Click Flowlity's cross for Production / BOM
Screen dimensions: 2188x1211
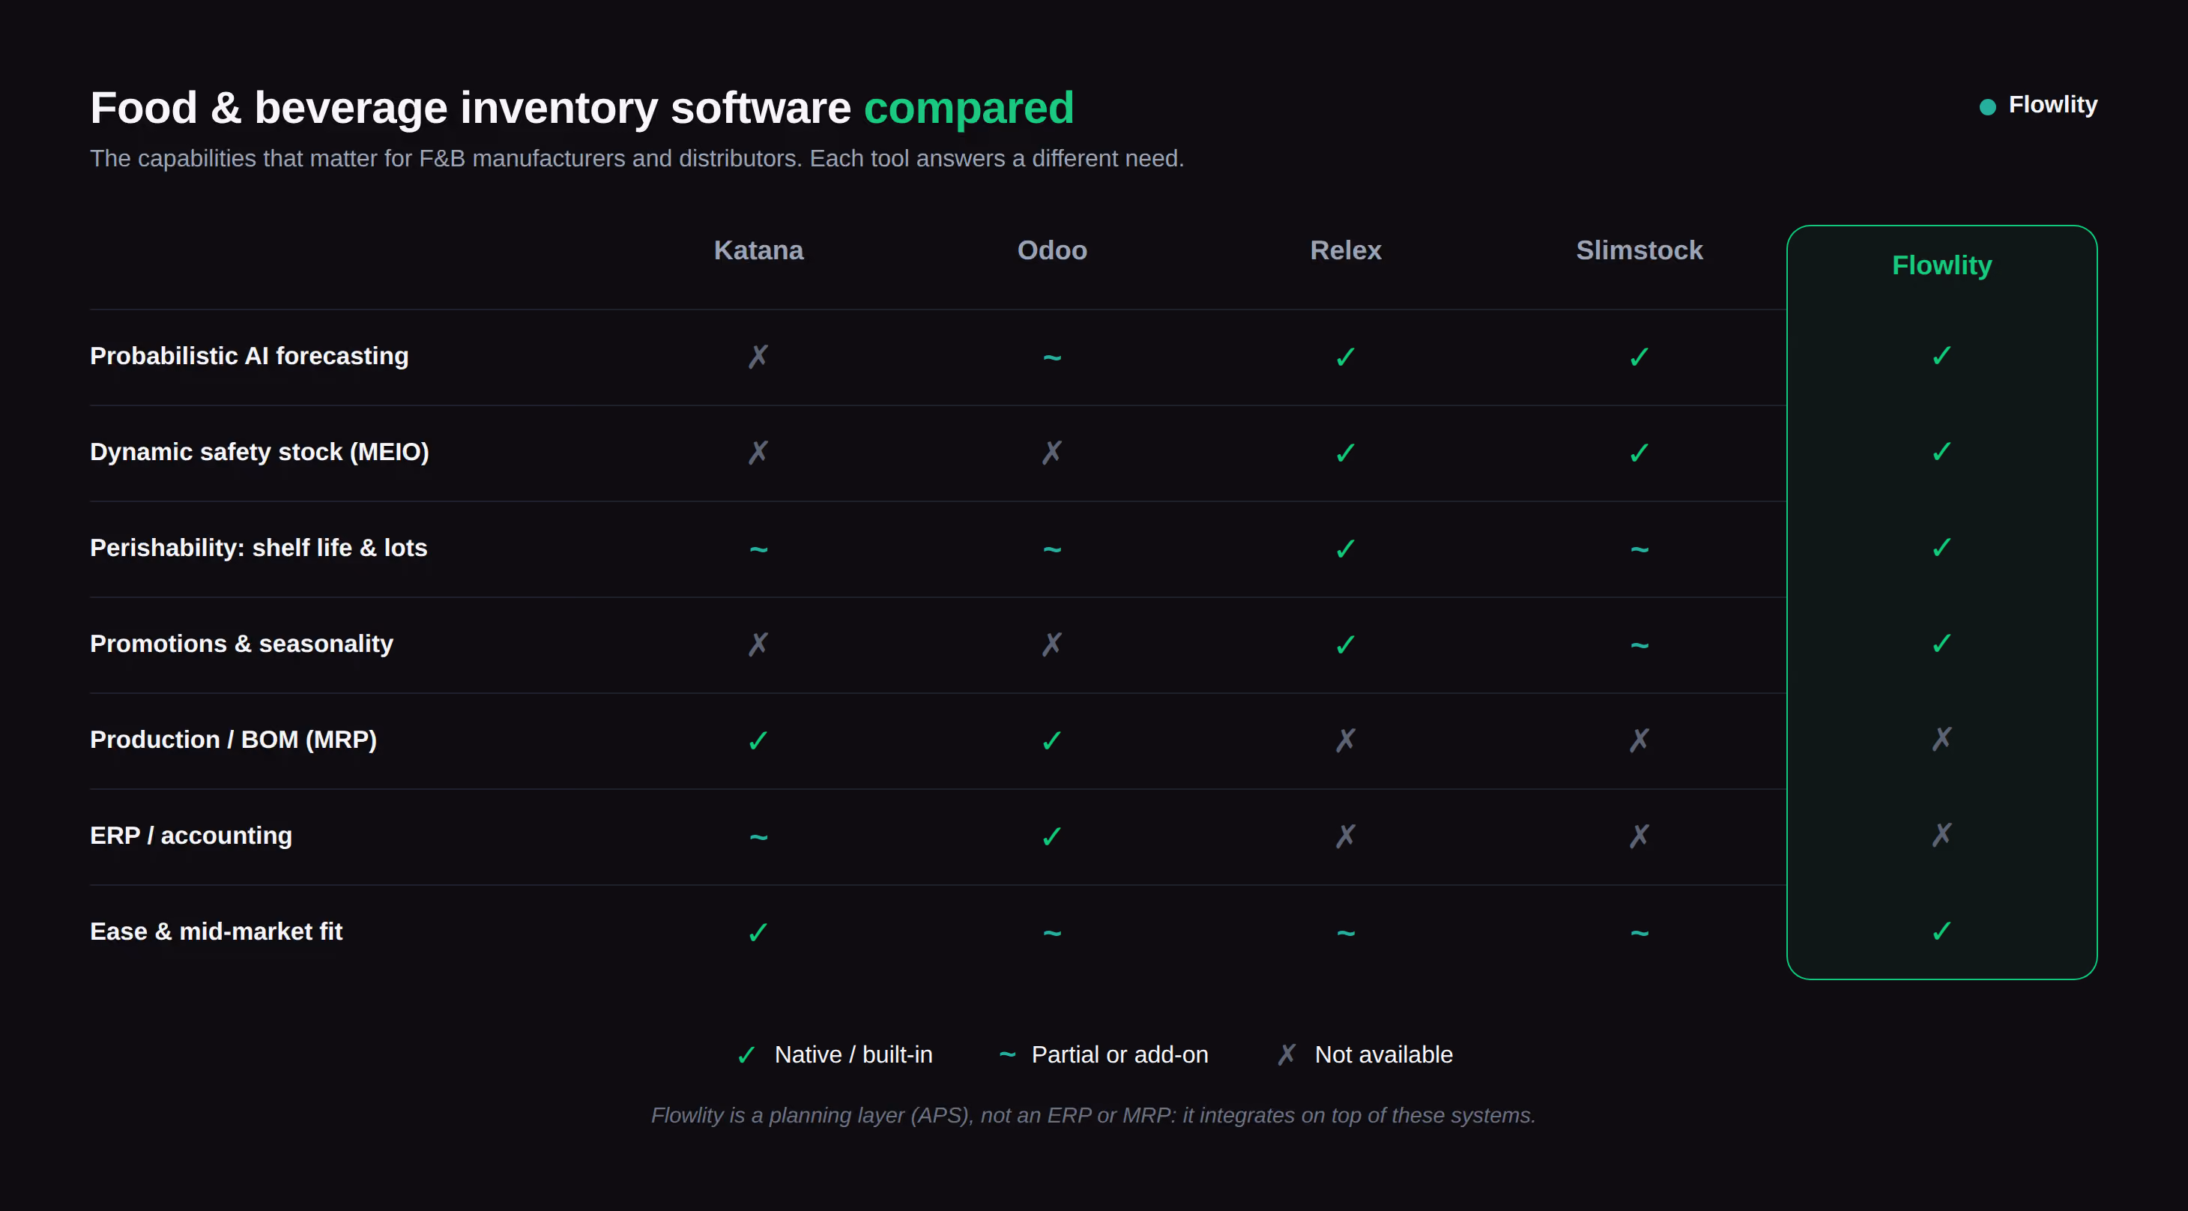coord(1941,738)
